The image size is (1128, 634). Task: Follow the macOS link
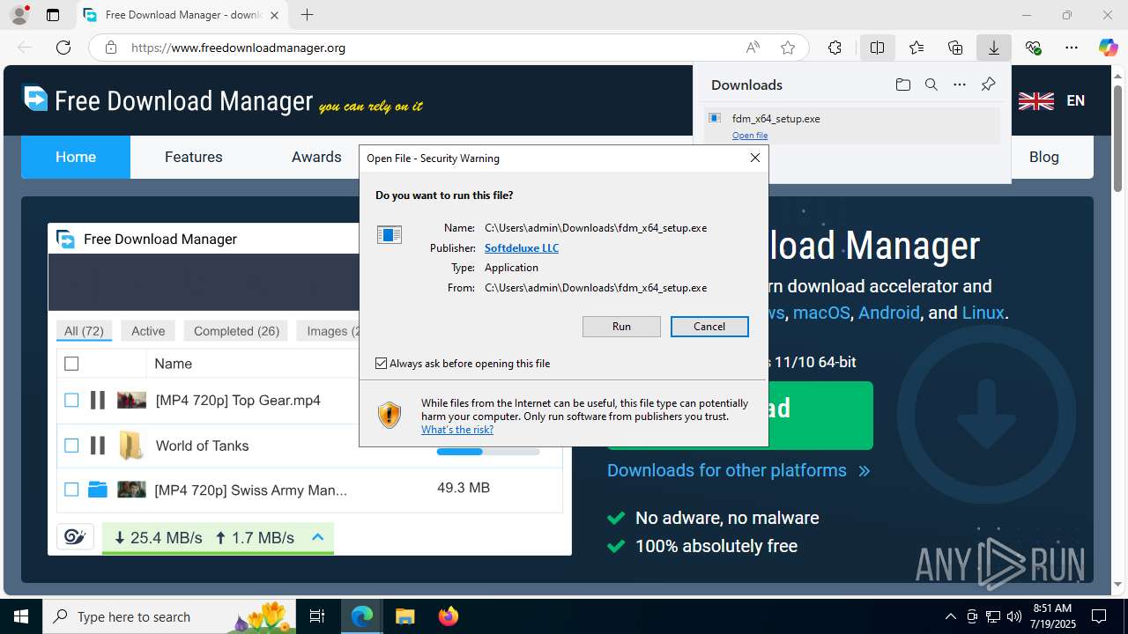(821, 313)
